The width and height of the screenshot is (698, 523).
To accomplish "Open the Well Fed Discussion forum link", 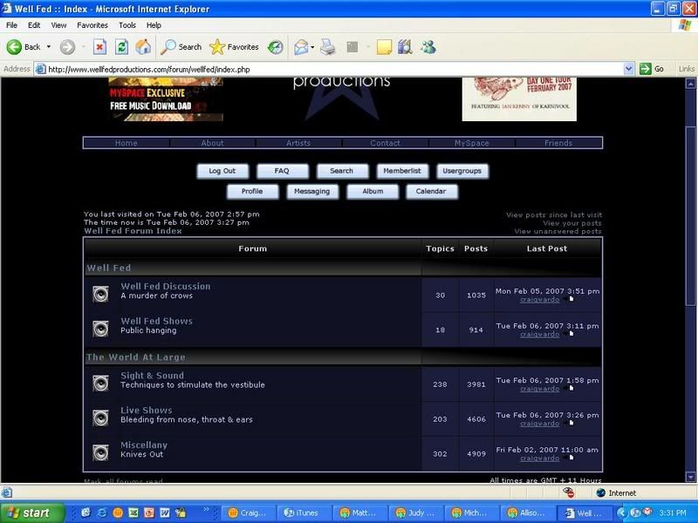I will click(x=166, y=287).
